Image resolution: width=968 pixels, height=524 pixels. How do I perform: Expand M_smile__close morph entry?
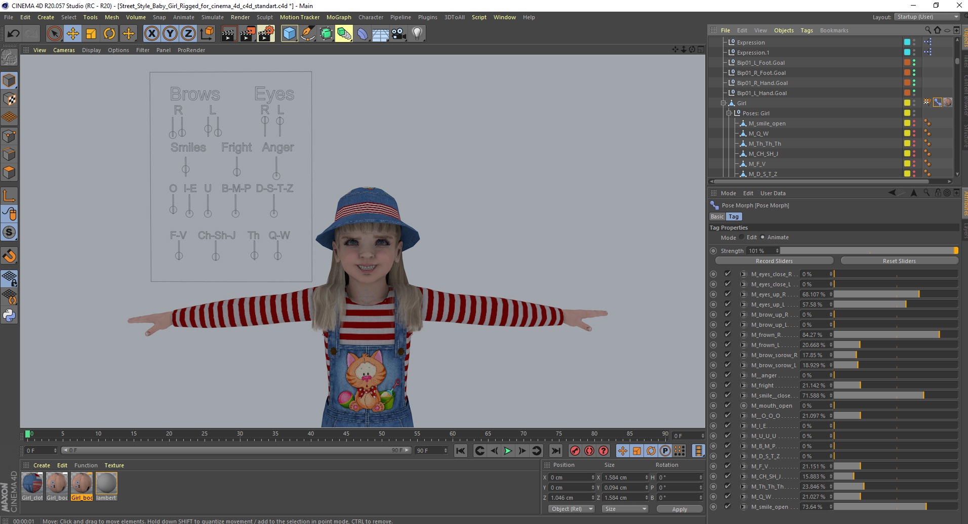743,396
